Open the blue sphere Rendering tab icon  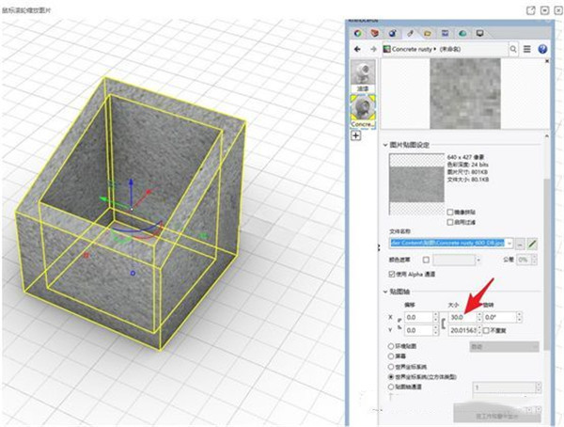(x=392, y=34)
